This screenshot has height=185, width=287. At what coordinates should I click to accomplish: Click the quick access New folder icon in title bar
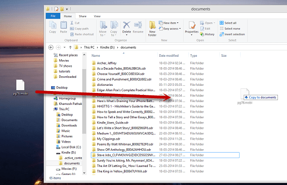click(62, 9)
